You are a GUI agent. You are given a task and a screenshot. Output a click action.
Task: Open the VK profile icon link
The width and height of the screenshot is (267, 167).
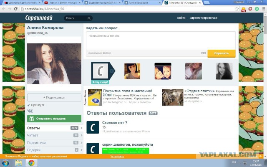pos(30,111)
